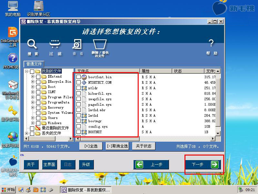
Task: Click the Windows folder icon in the tree
Action: coord(44,123)
